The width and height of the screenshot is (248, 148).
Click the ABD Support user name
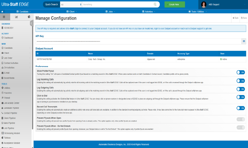[x=214, y=5]
